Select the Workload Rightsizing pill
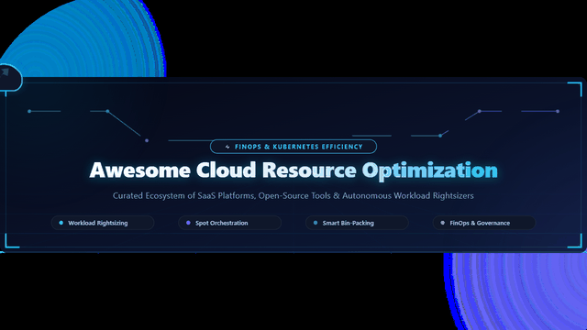 (103, 223)
